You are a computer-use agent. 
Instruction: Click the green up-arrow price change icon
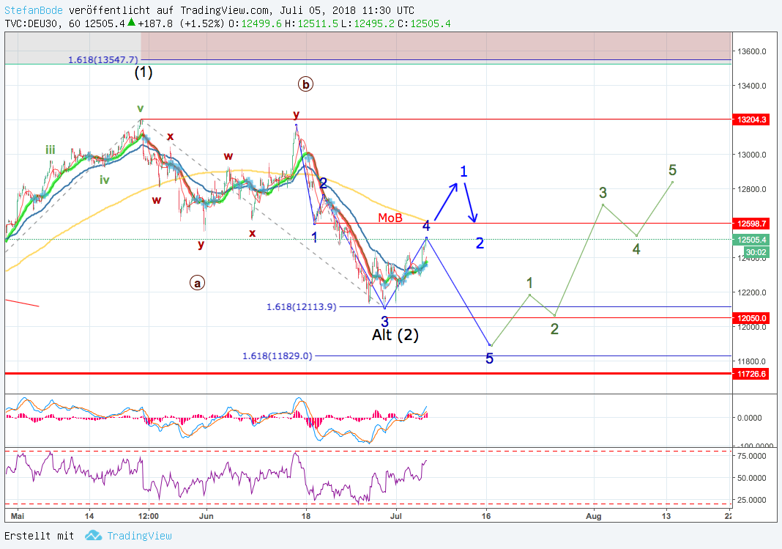[x=131, y=22]
